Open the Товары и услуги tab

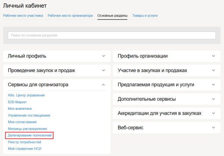coord(144,16)
